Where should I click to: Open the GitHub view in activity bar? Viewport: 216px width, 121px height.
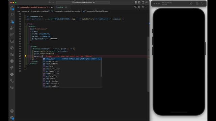12,61
